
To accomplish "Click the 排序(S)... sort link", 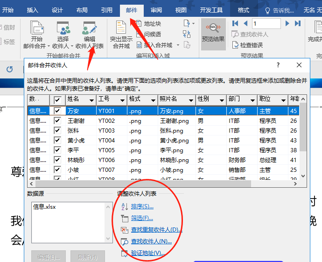I will pos(142,206).
